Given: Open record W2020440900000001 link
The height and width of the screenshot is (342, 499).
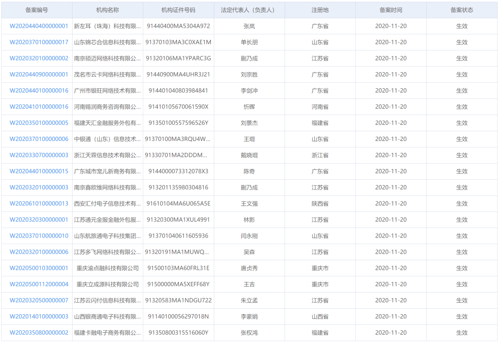Looking at the screenshot, I should 39,74.
